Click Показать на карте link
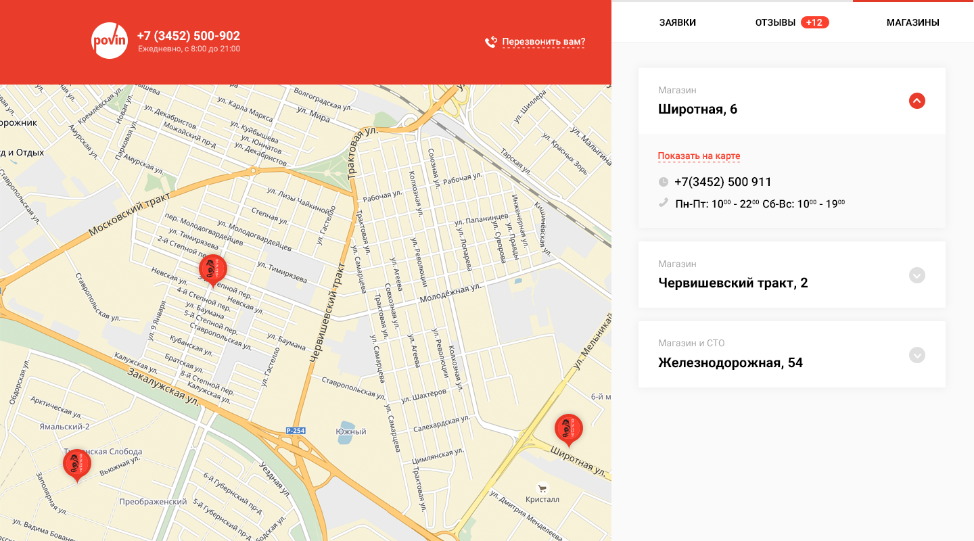 (699, 156)
